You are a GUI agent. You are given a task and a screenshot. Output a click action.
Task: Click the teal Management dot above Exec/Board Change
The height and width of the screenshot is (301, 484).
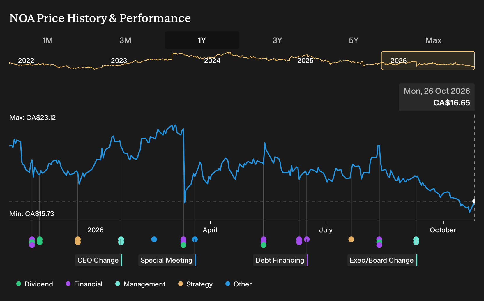tap(416, 241)
